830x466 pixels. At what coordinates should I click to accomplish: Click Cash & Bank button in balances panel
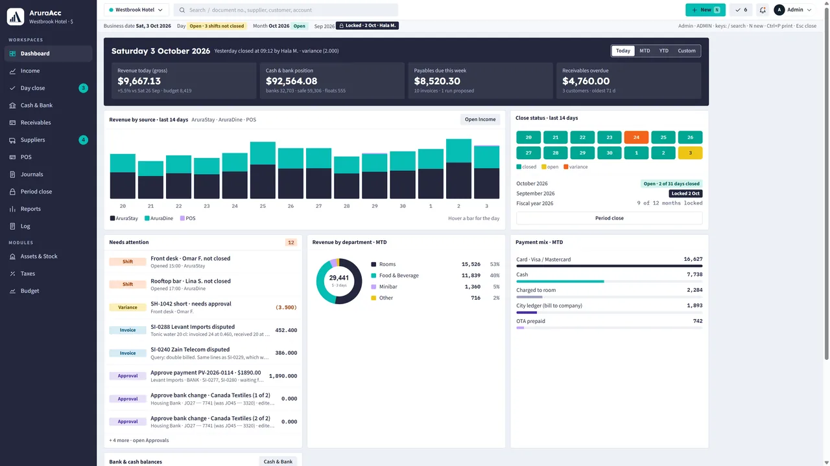tap(278, 461)
